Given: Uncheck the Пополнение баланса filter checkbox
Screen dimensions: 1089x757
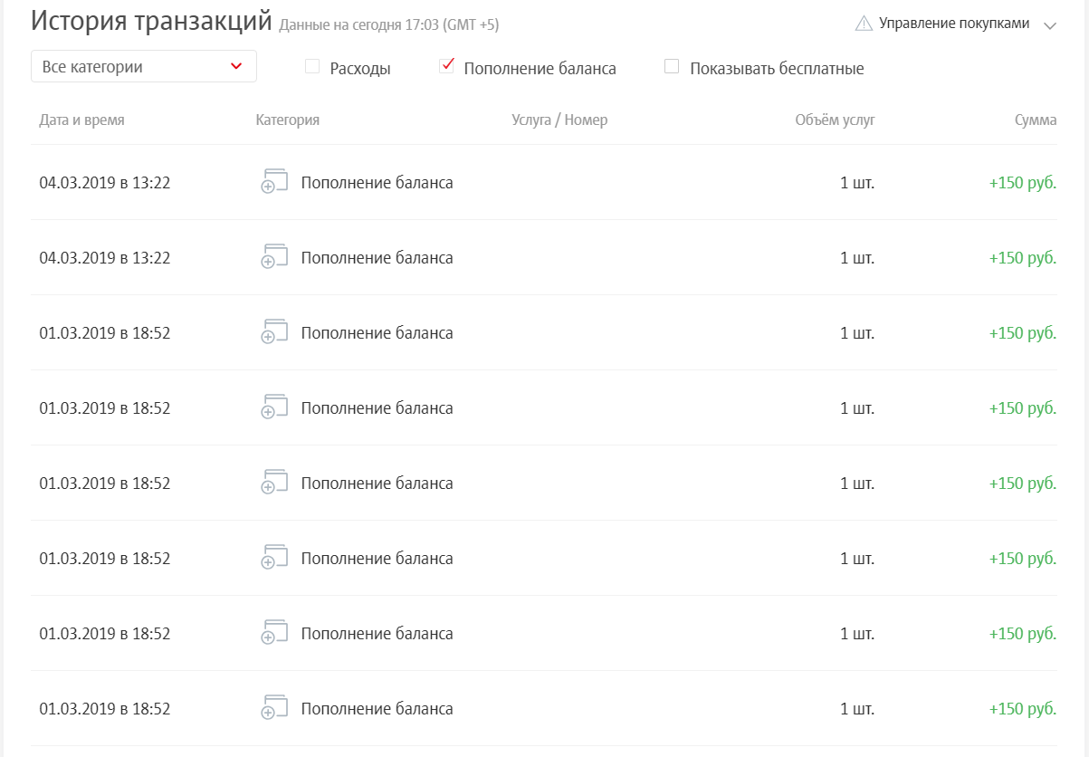Looking at the screenshot, I should click(x=446, y=66).
